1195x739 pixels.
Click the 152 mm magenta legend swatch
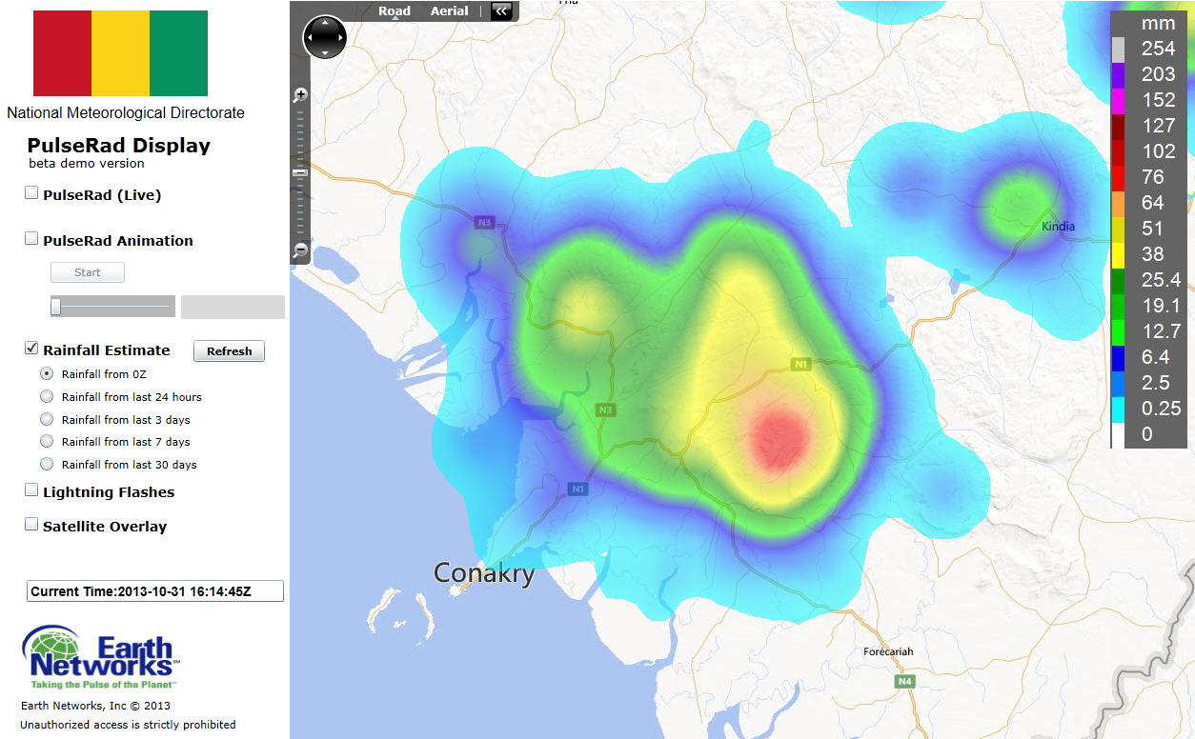point(1119,100)
